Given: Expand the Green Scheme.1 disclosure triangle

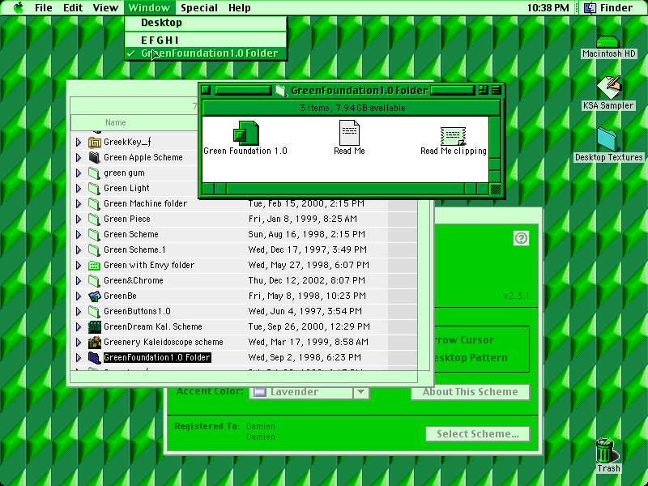Looking at the screenshot, I should point(79,250).
